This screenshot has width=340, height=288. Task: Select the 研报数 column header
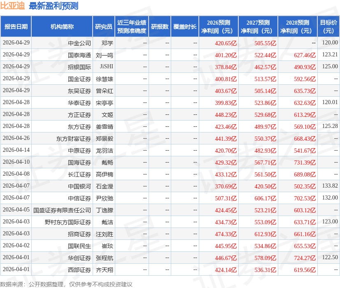(160, 26)
